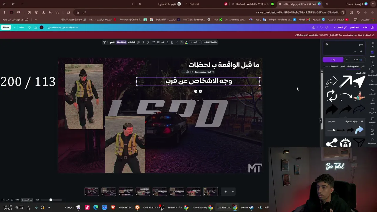Image resolution: width=377 pixels, height=212 pixels.
Task: Open the Projects (المشروعات) sidebar panel
Action: click(x=372, y=110)
